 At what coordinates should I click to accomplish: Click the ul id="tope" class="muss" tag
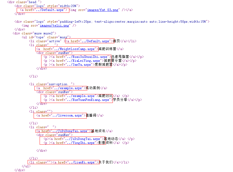(x=46, y=37)
